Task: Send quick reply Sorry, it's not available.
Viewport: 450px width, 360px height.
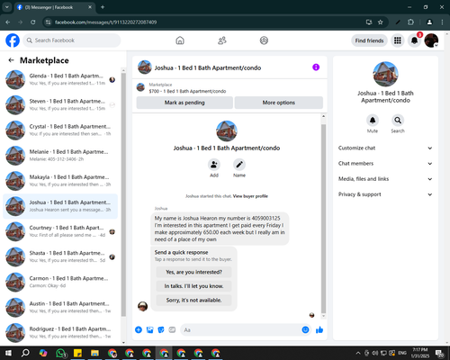Action: [193, 300]
